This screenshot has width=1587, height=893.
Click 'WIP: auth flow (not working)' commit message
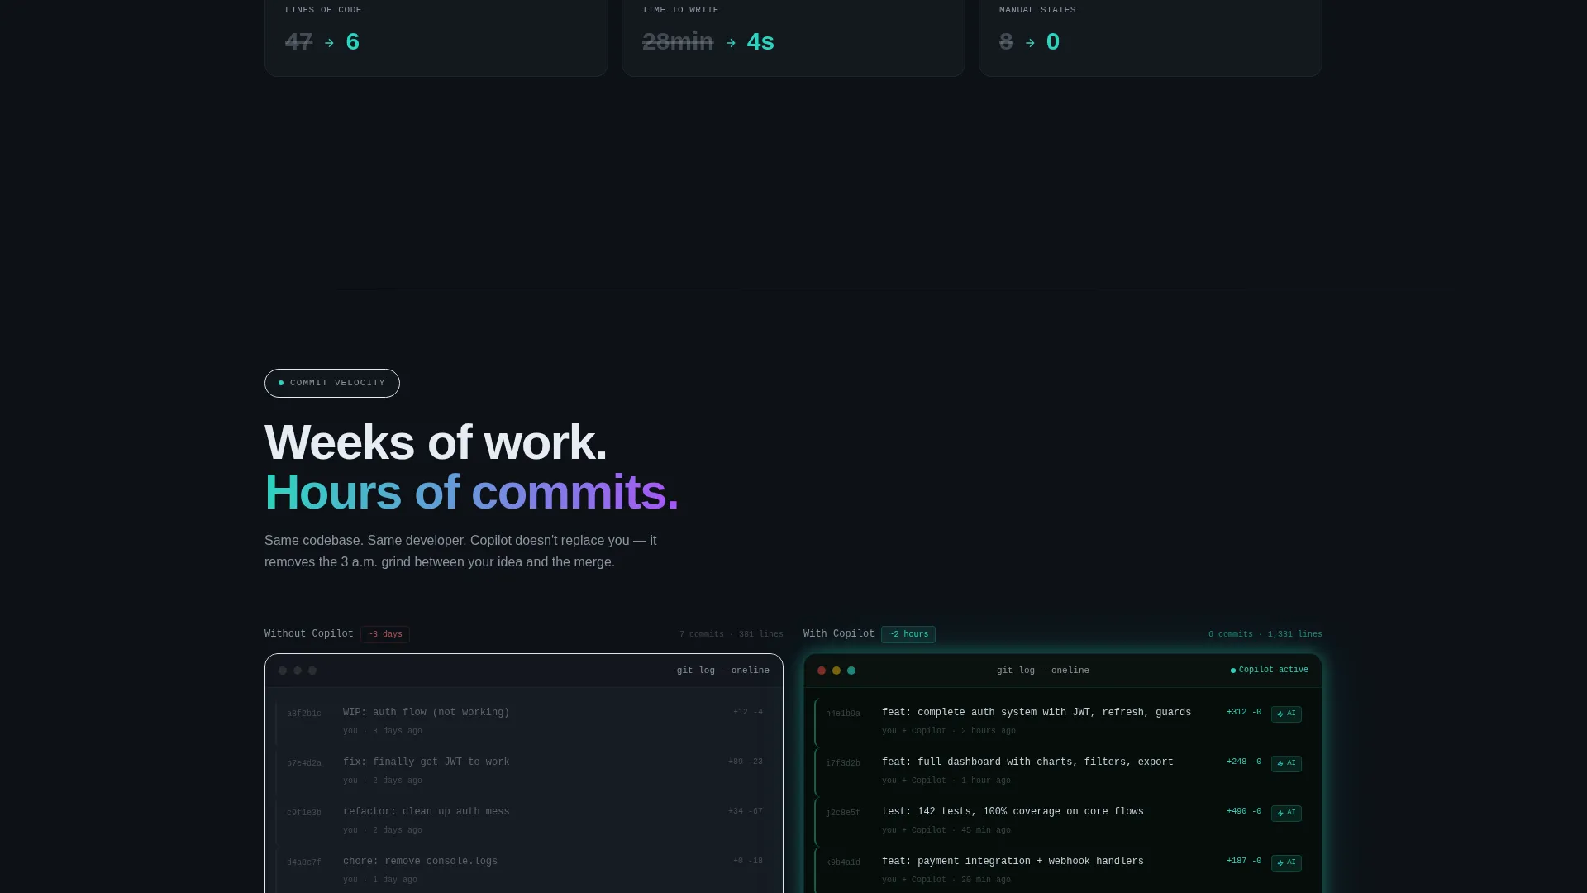427,712
